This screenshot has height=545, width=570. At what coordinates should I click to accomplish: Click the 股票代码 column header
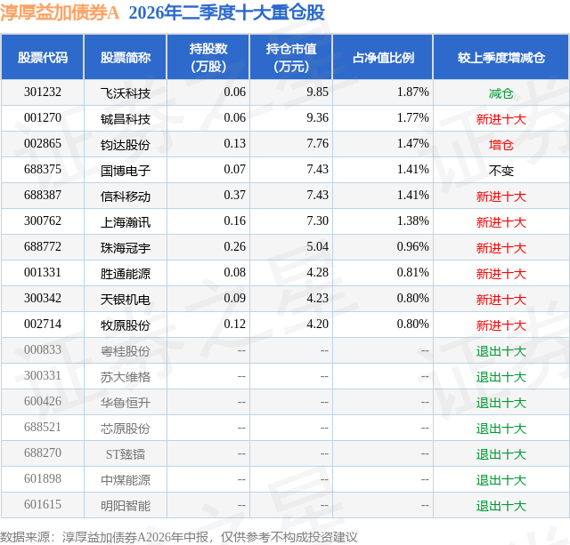coord(43,57)
